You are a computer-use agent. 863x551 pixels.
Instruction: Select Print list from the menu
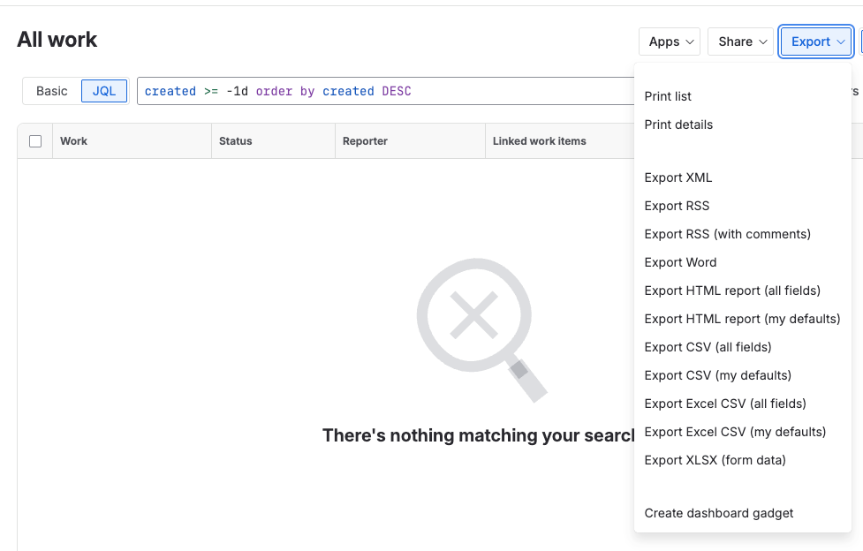pyautogui.click(x=668, y=96)
